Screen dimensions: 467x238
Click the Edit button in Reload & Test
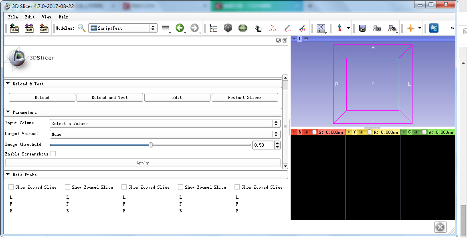[177, 97]
